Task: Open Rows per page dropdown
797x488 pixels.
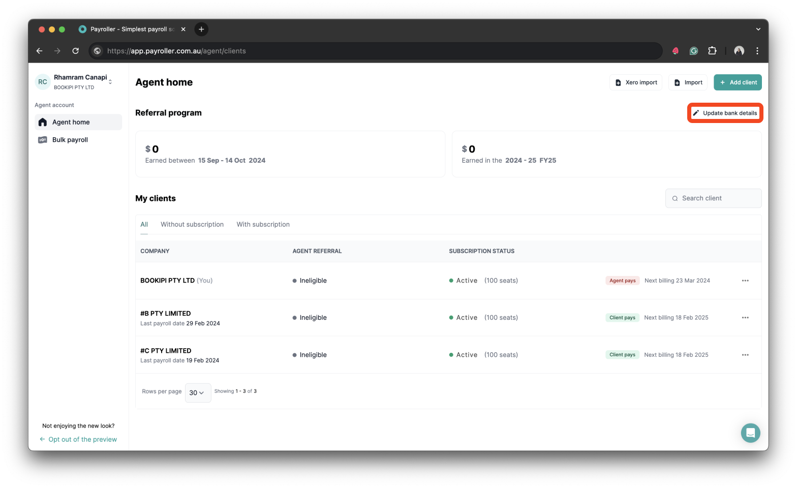Action: click(x=198, y=392)
